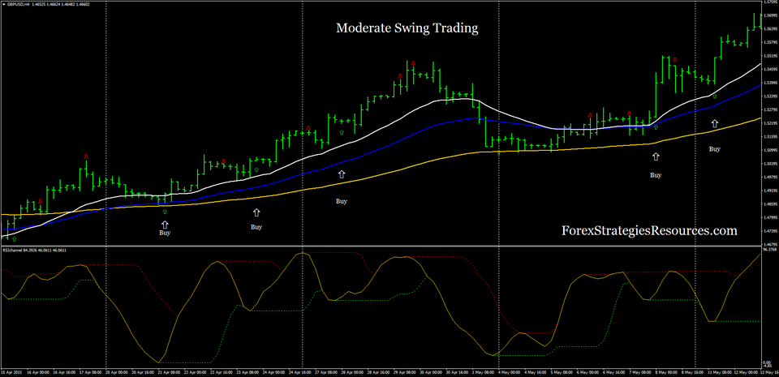Click the 1.46795 price scale label
Viewport: 779px width, 377px height.
pos(769,245)
